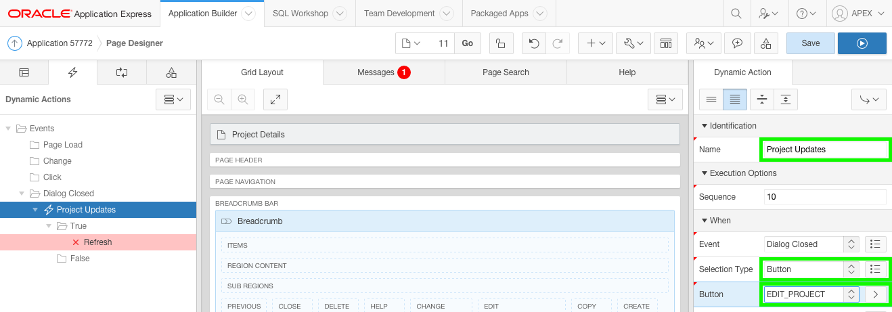Toggle Show All properties view
Screen dimensions: 892x312
pos(735,99)
